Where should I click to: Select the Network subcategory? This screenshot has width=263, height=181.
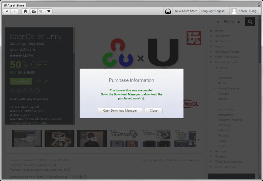pyautogui.click(x=224, y=130)
